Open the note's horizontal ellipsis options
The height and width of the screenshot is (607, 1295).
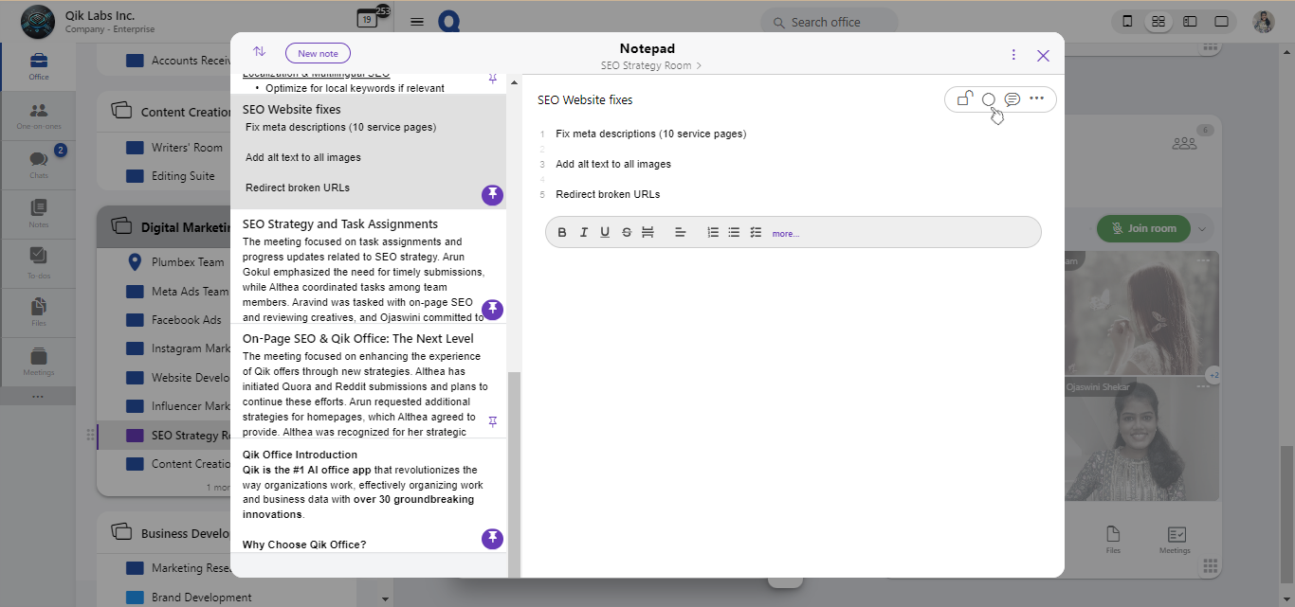tap(1037, 98)
